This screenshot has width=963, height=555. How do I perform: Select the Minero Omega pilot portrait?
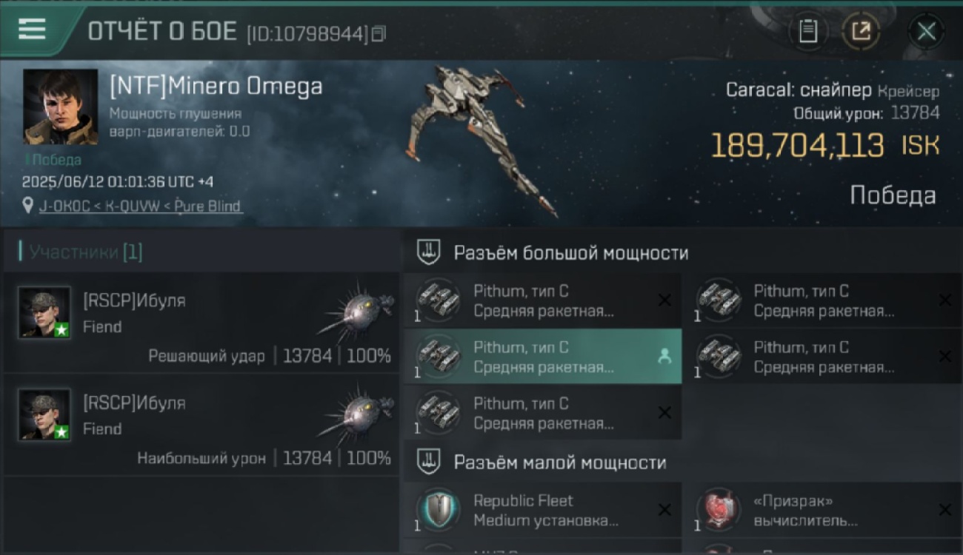point(60,107)
